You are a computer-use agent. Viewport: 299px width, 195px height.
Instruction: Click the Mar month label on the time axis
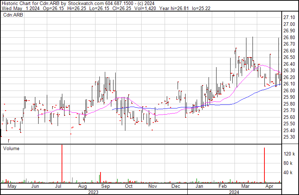[x=246, y=186]
